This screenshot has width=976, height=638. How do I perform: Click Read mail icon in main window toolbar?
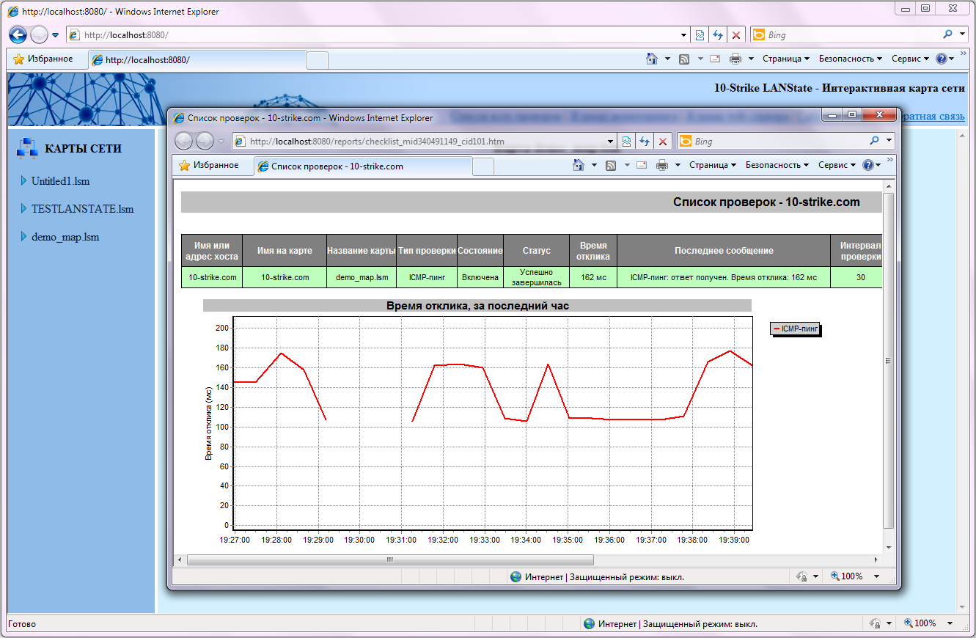714,59
